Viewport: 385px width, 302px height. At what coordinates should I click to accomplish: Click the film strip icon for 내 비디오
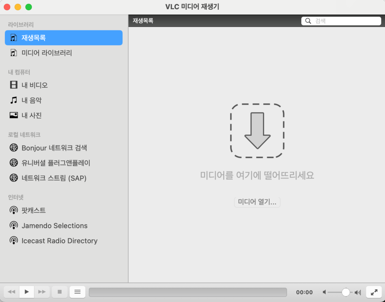click(14, 85)
